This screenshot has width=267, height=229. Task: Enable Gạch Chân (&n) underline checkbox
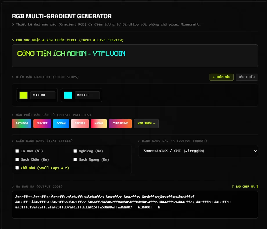pos(17,159)
